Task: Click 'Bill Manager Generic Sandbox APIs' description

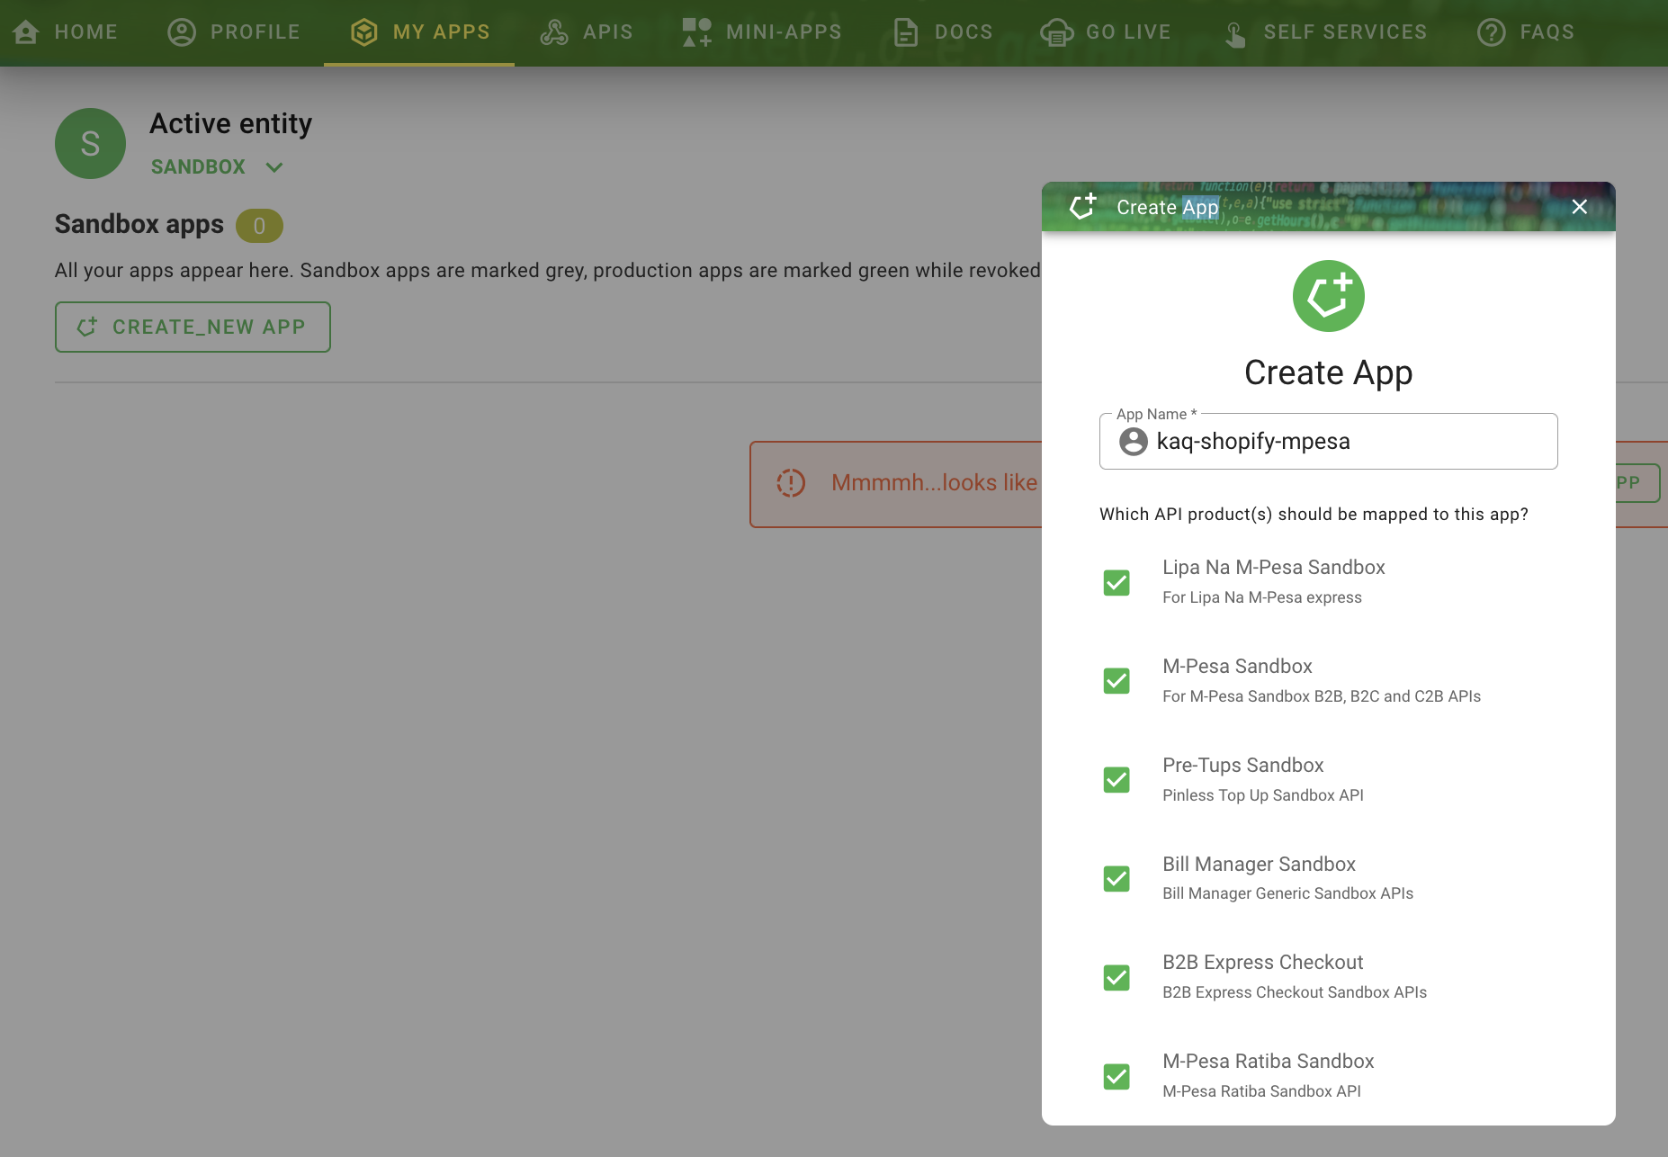Action: 1287,893
